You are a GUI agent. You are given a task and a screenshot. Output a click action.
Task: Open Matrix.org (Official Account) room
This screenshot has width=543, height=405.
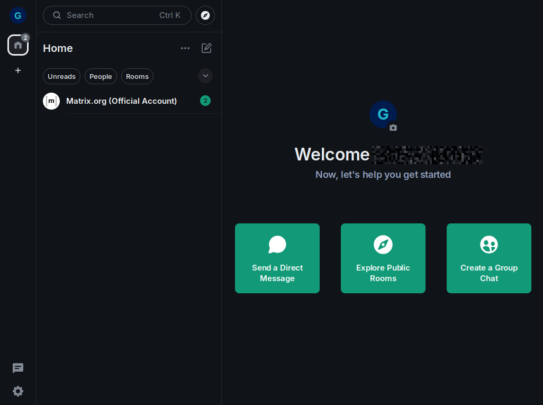[x=121, y=101]
